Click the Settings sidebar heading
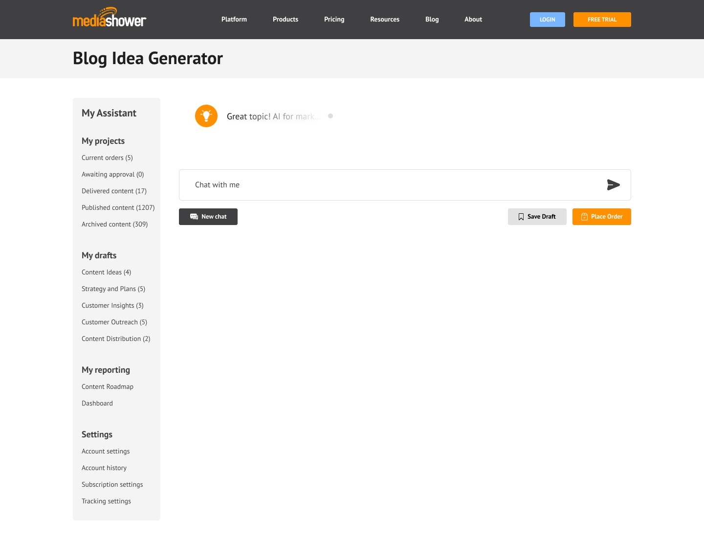The image size is (704, 543). point(97,434)
